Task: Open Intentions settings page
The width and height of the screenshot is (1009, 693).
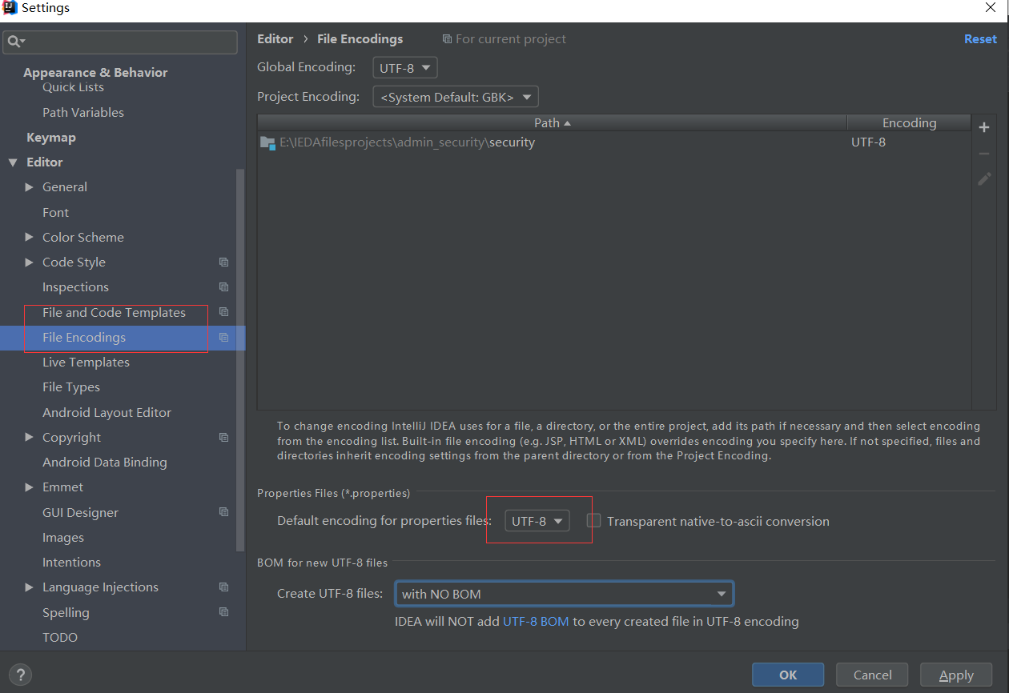Action: pyautogui.click(x=71, y=563)
